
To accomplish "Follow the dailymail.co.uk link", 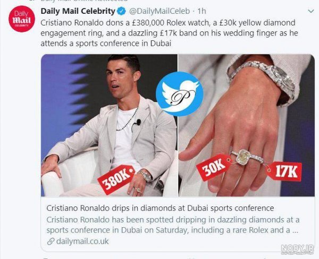I will tap(82, 241).
